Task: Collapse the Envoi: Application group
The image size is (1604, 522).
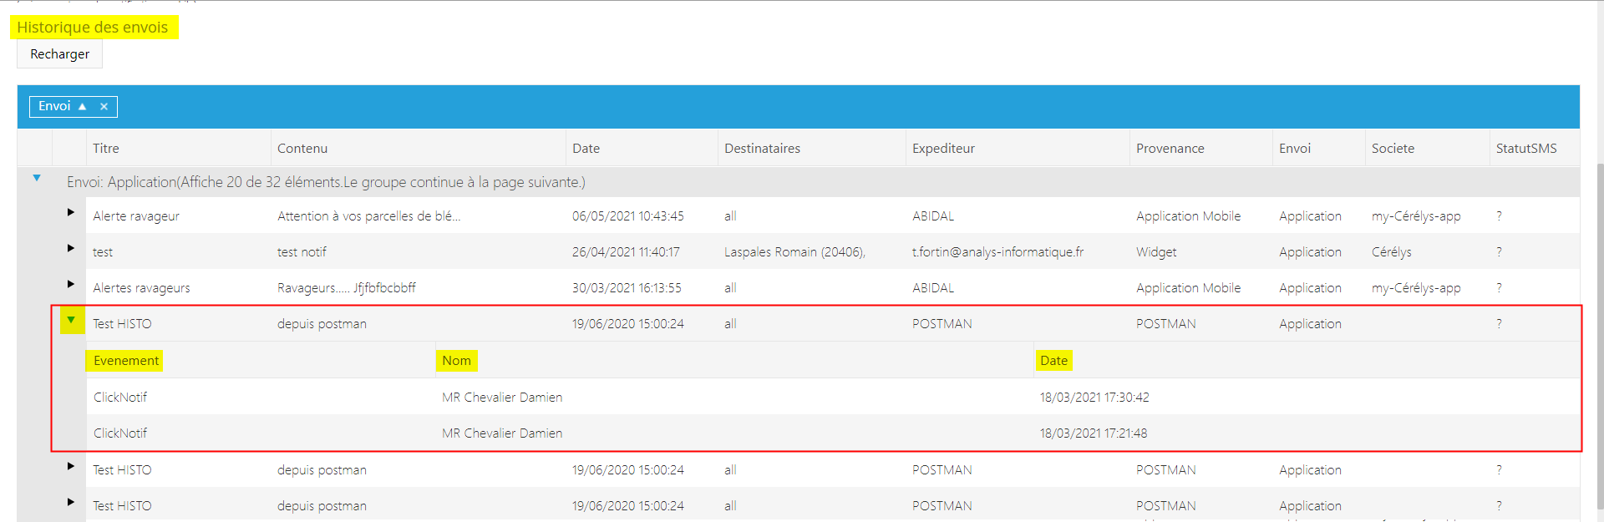Action: tap(37, 178)
